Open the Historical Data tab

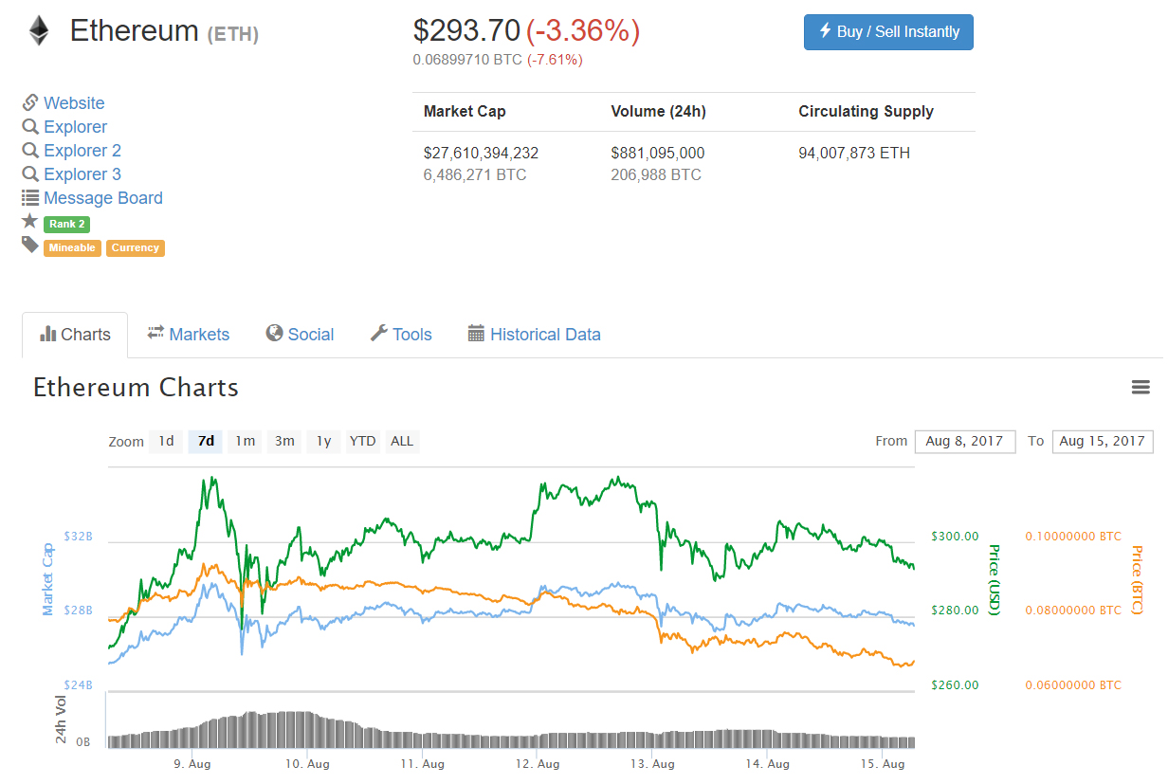[535, 335]
